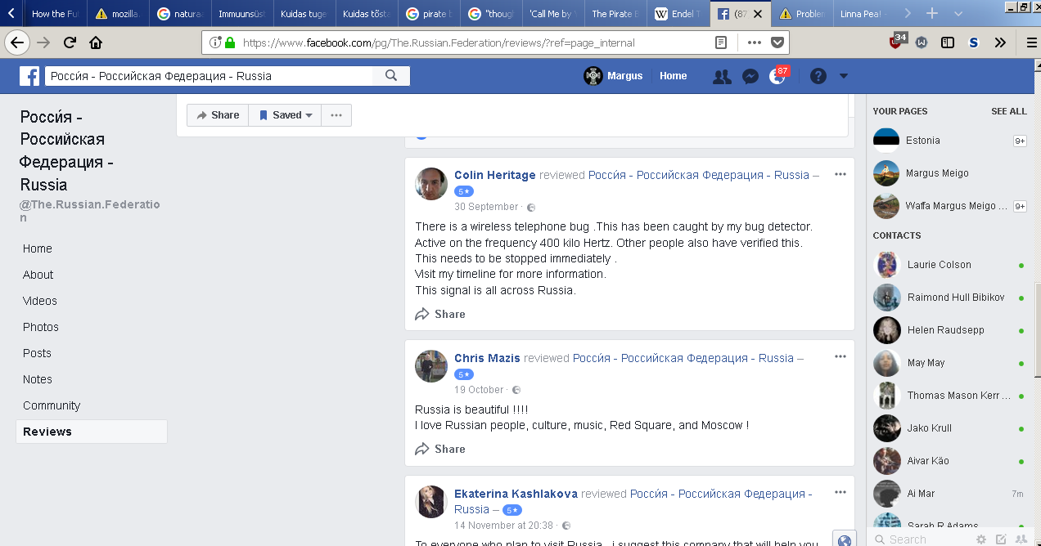The image size is (1041, 546).
Task: Switch to the 'The Pirate' browser tab
Action: coord(614,14)
